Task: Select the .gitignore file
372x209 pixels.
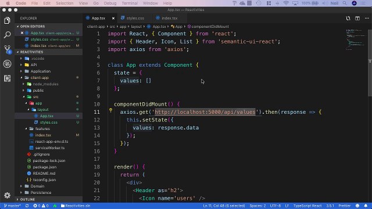Action: (x=41, y=154)
